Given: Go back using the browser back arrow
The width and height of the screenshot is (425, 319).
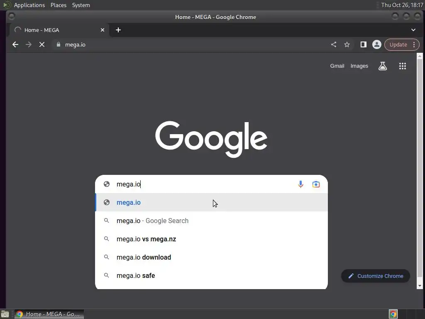Looking at the screenshot, I should [15, 45].
